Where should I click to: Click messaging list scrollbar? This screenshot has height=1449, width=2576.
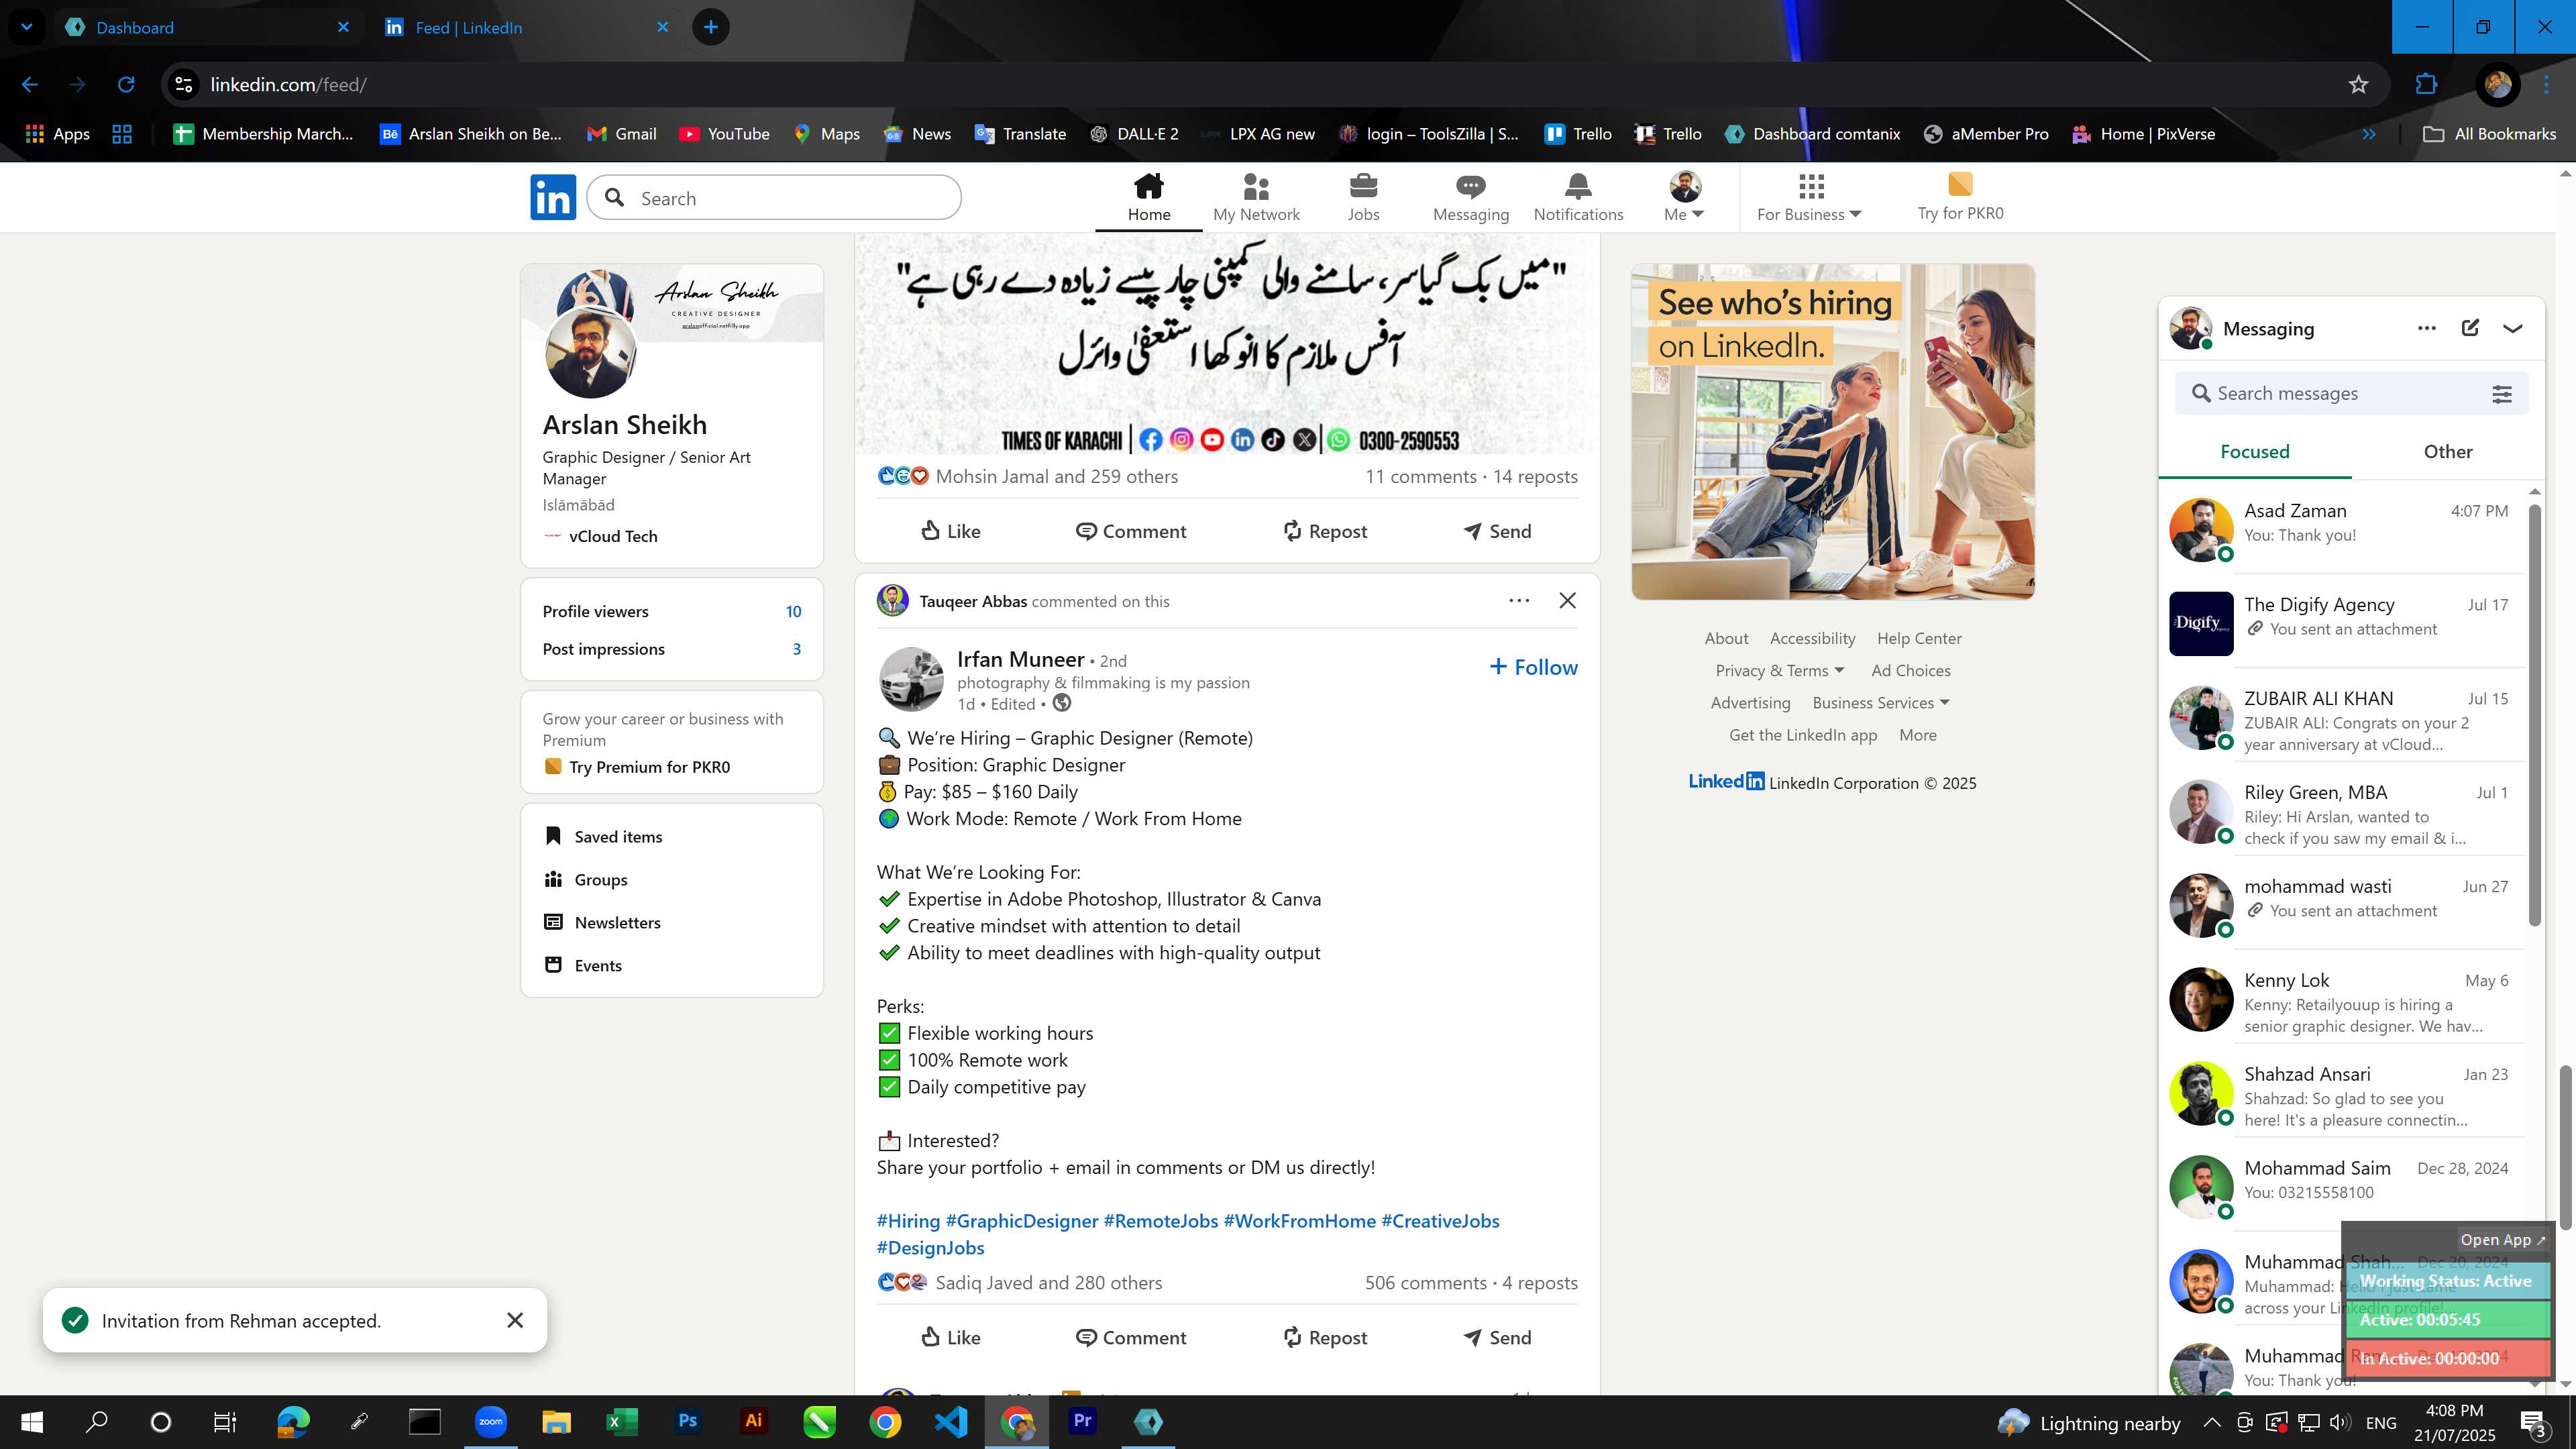2534,715
